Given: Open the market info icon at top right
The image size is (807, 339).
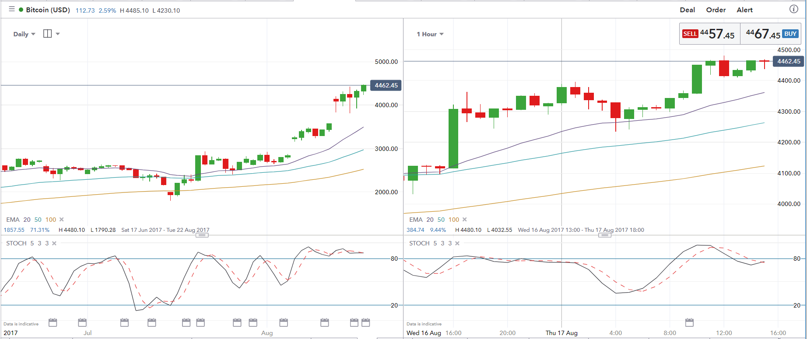Looking at the screenshot, I should coord(793,9).
